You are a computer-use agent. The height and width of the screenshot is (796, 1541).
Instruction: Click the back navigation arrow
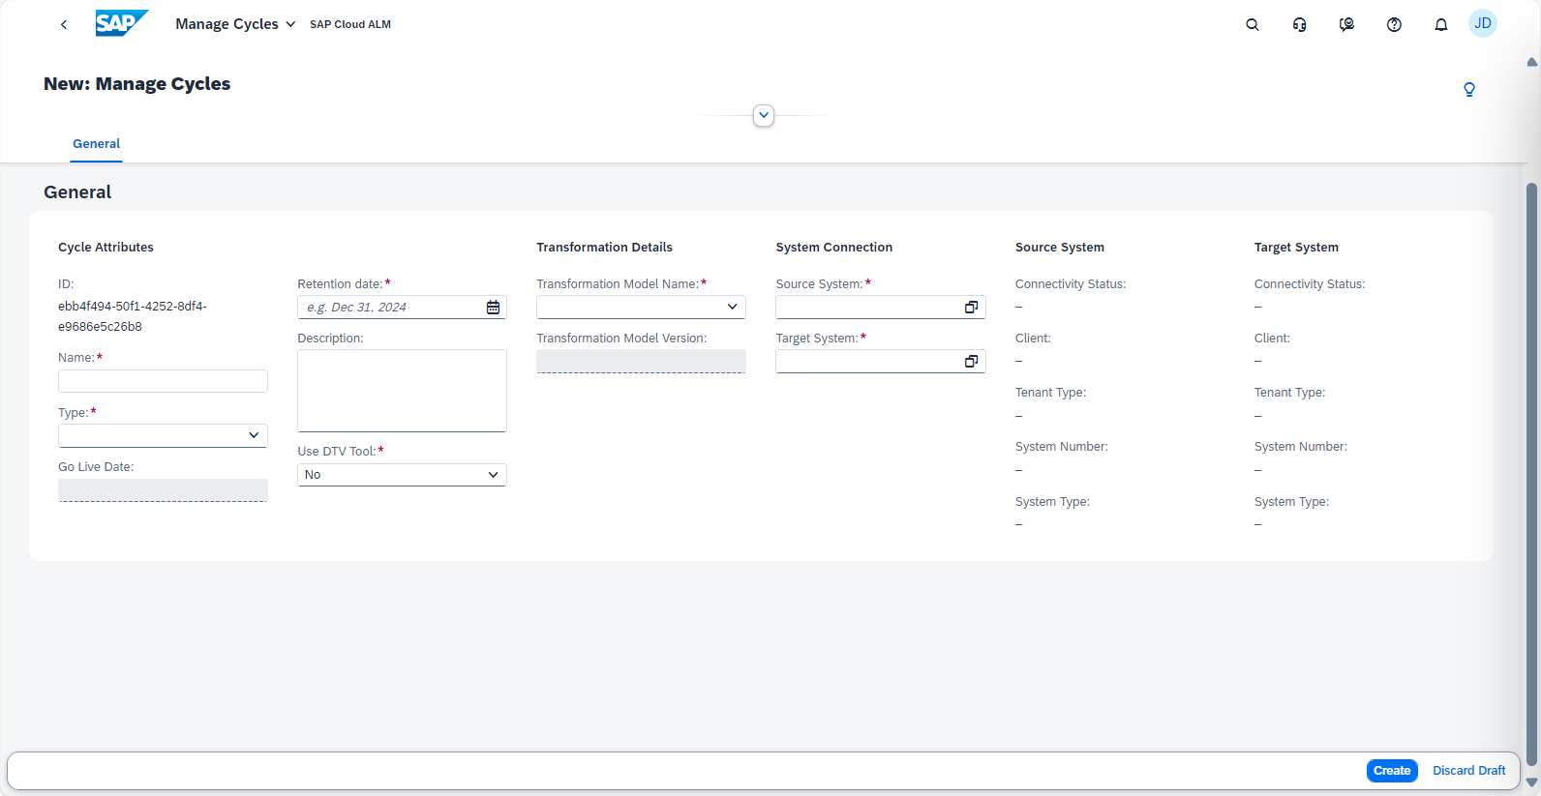(x=64, y=24)
